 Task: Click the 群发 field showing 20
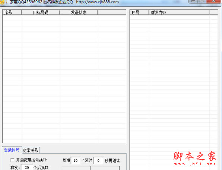click(x=27, y=167)
